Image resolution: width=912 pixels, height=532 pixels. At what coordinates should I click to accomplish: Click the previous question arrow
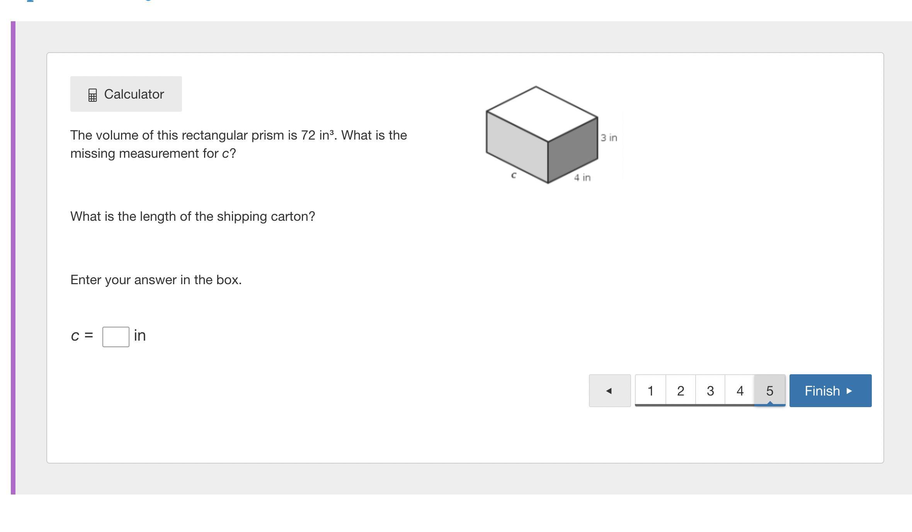pyautogui.click(x=609, y=390)
